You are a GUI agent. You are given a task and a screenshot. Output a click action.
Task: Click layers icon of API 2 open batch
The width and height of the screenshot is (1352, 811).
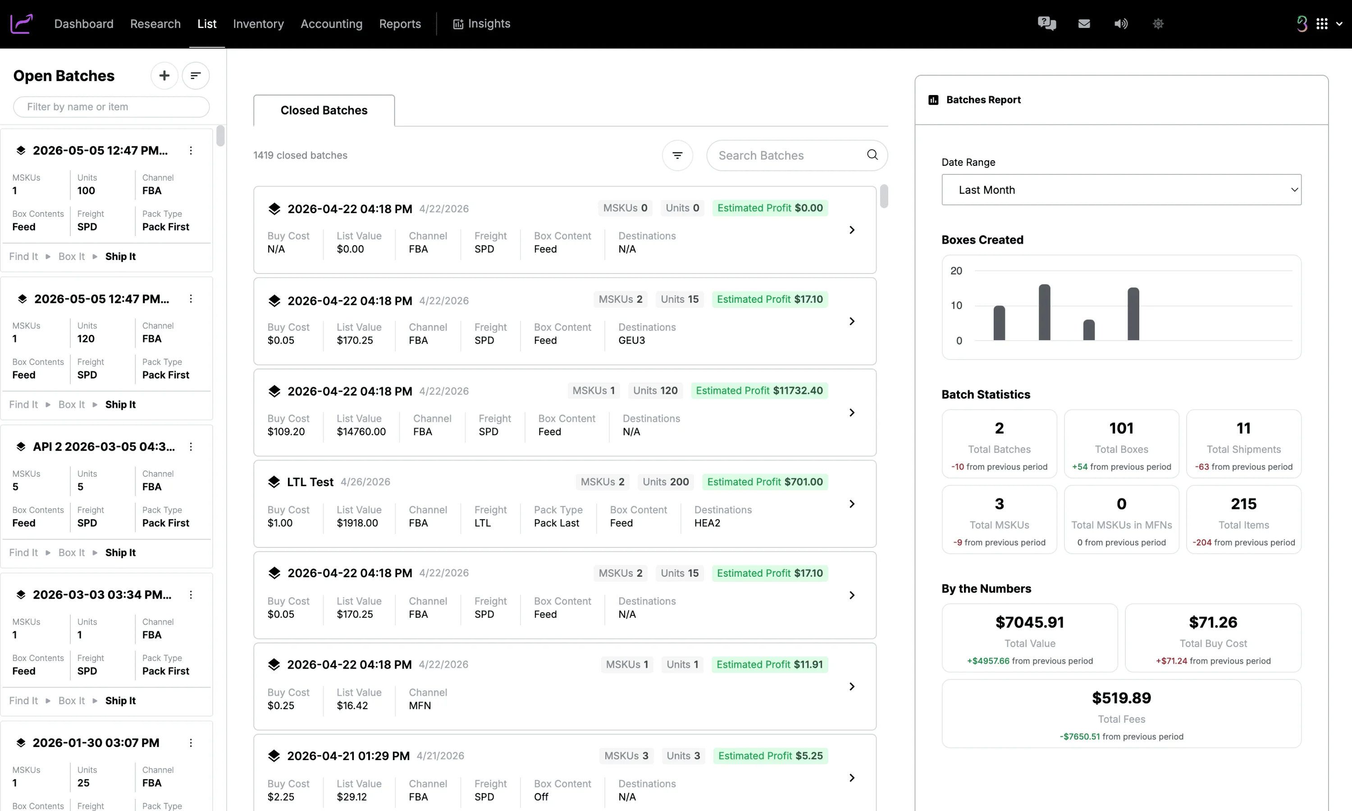[x=21, y=447]
